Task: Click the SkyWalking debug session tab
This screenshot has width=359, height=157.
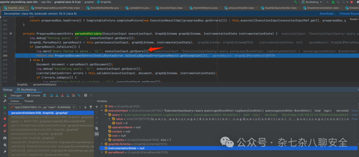Action: click(28, 89)
